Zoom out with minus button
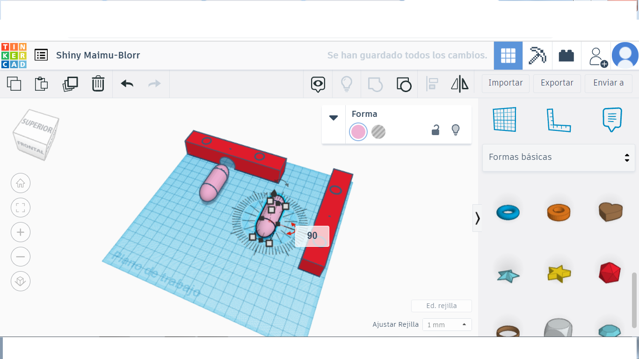The width and height of the screenshot is (639, 359). click(x=21, y=257)
